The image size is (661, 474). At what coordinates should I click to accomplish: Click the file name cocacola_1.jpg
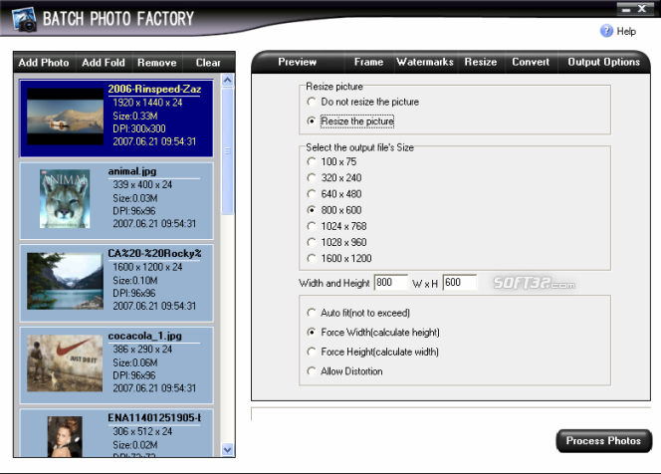click(x=145, y=336)
